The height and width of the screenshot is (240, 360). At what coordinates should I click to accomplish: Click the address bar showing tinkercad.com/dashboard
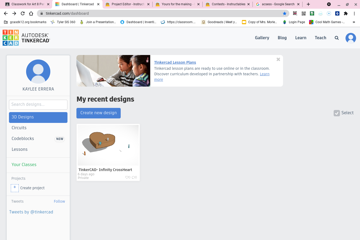pyautogui.click(x=163, y=13)
